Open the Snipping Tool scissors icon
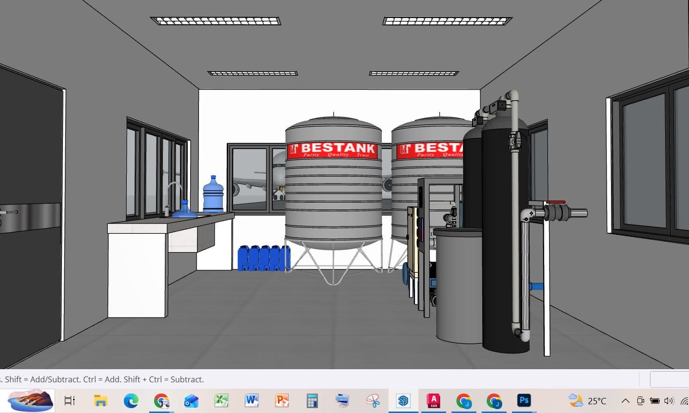The width and height of the screenshot is (689, 413). pyautogui.click(x=373, y=401)
